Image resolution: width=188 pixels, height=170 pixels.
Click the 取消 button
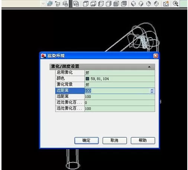point(114,141)
